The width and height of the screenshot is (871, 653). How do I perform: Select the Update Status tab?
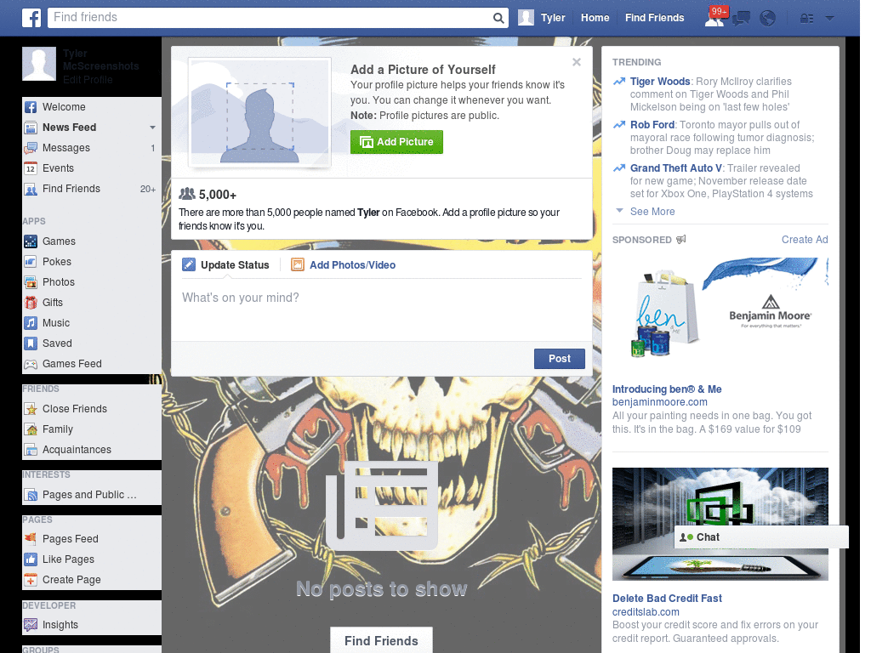coord(225,265)
